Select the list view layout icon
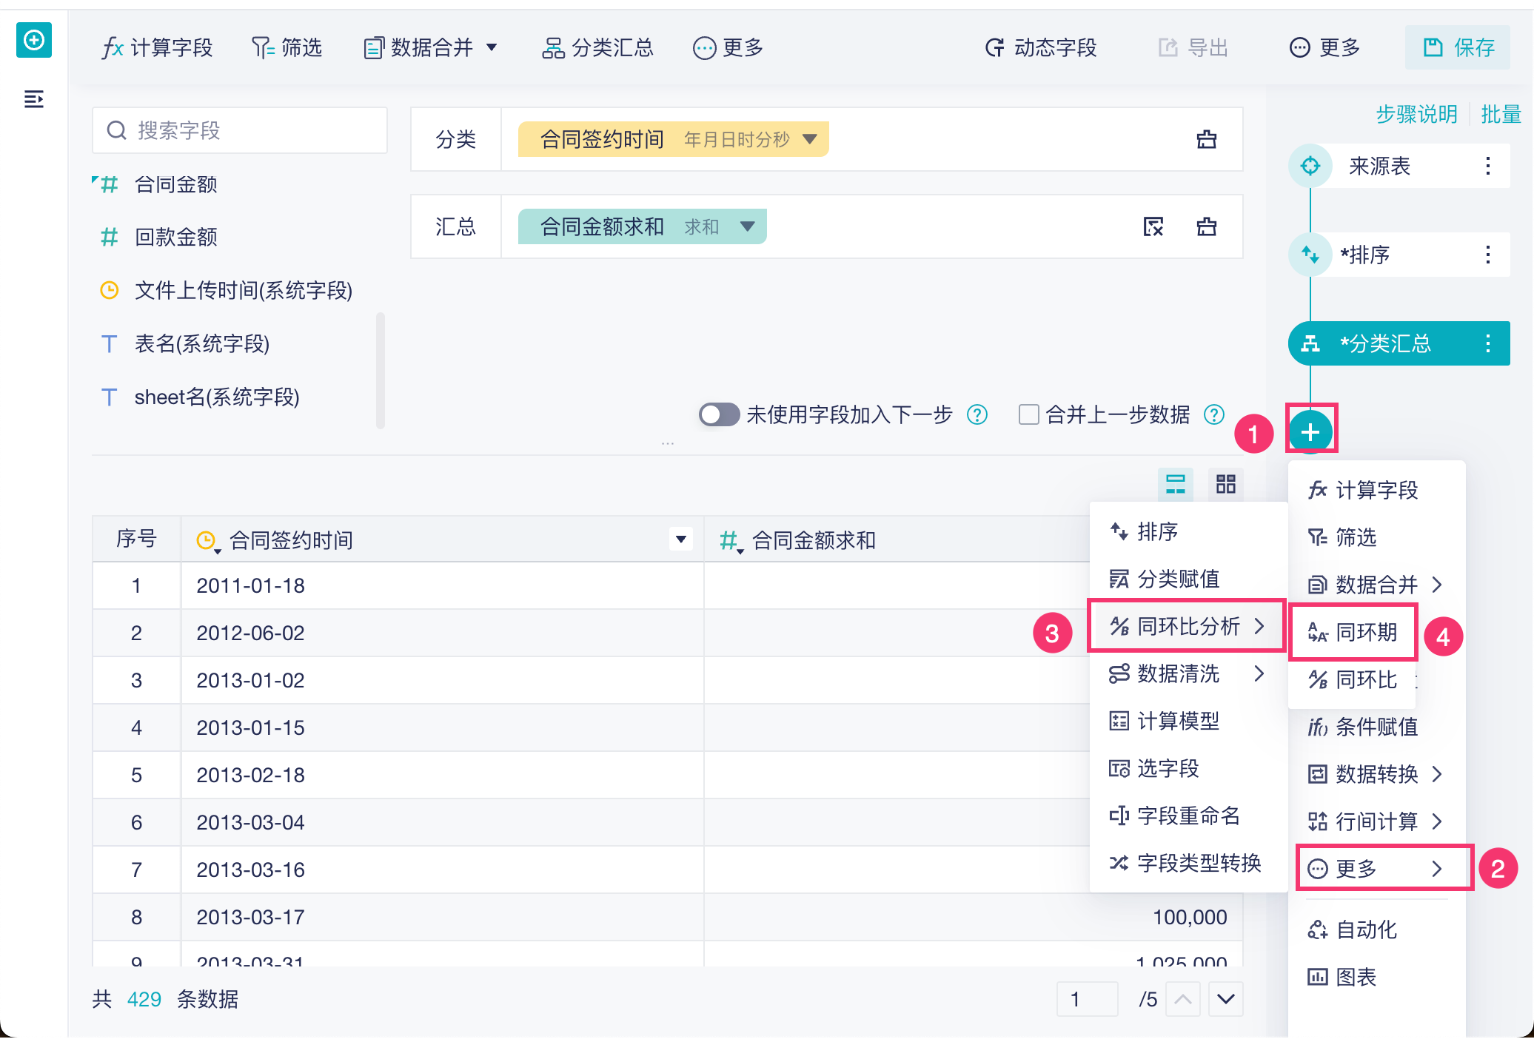The height and width of the screenshot is (1039, 1534). click(x=1176, y=484)
